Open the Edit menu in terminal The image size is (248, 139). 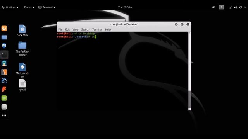(x=67, y=29)
